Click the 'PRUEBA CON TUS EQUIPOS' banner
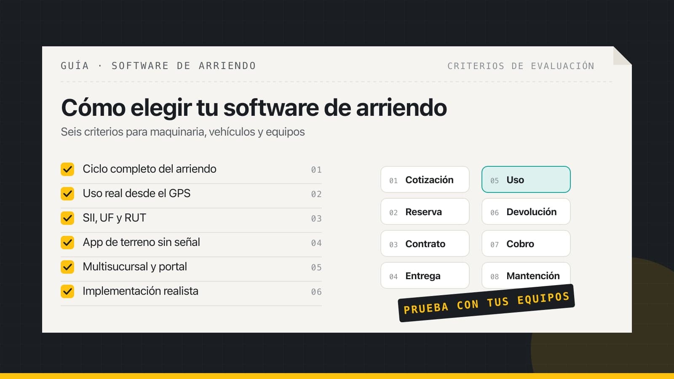The width and height of the screenshot is (674, 379). [x=487, y=303]
